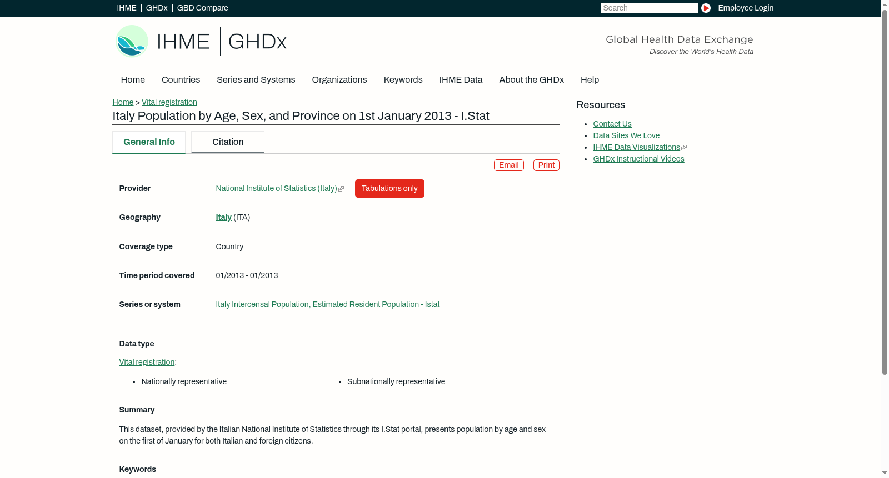Click external link icon beside IHME Data Visualizations

tap(684, 148)
